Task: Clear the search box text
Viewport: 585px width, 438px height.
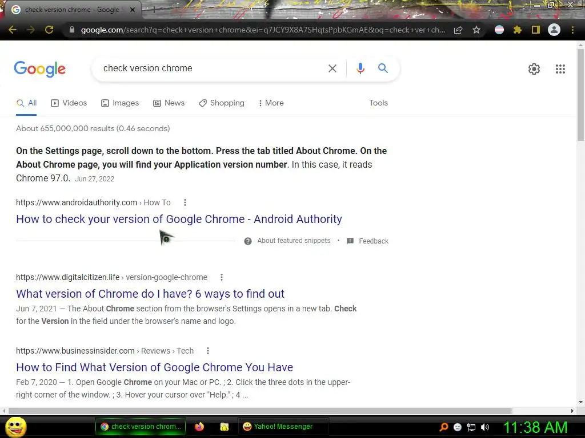Action: [x=332, y=68]
